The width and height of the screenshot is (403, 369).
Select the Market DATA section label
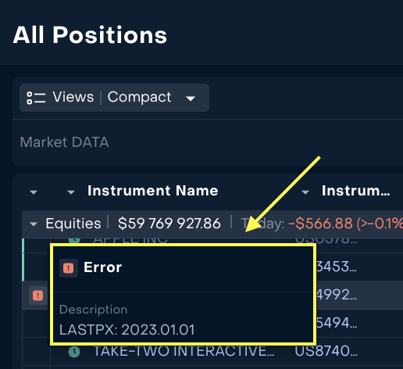point(64,142)
